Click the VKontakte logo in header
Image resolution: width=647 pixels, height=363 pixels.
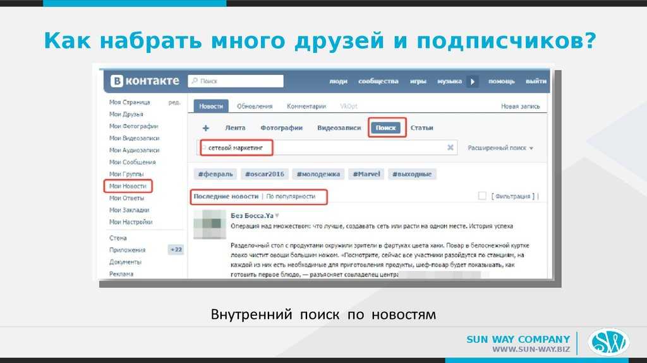tap(145, 81)
